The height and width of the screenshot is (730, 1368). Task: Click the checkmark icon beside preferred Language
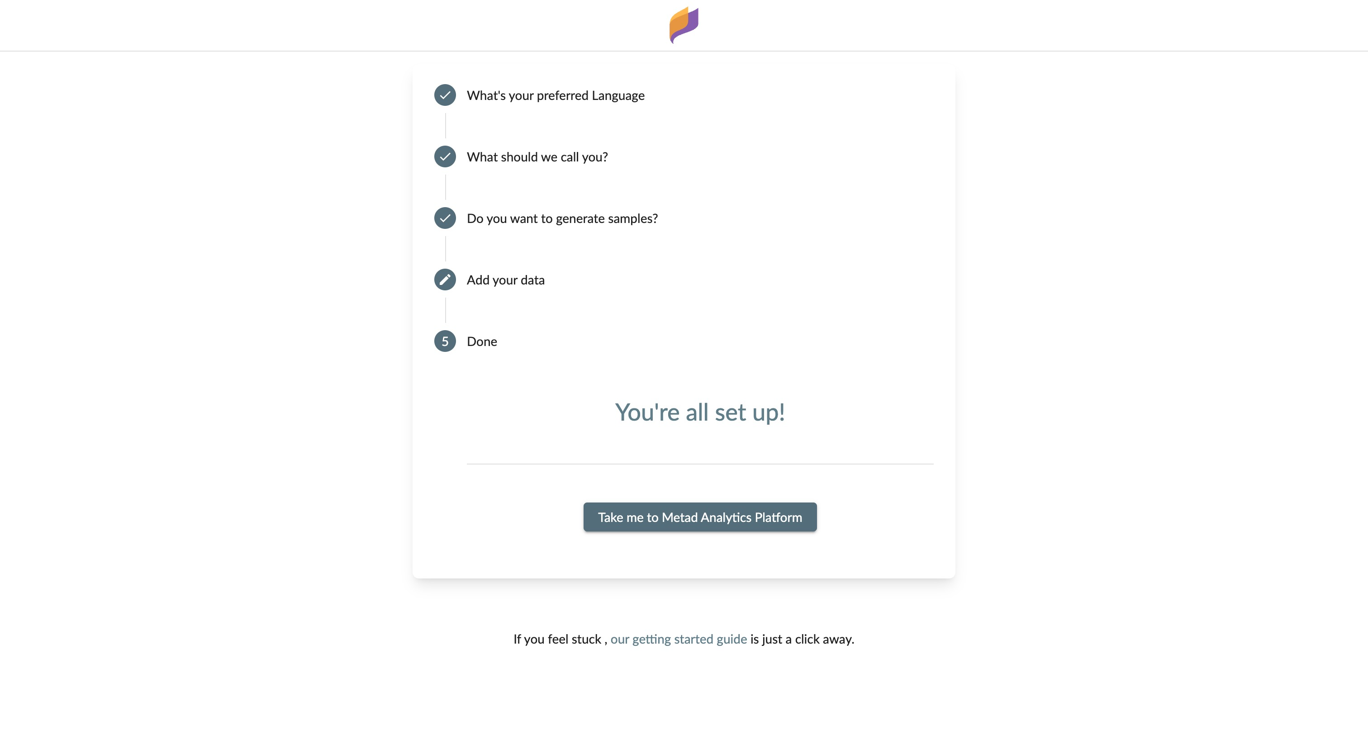[x=445, y=95]
